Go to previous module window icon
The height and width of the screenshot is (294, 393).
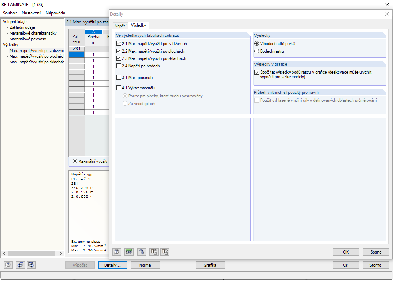(x=20, y=265)
